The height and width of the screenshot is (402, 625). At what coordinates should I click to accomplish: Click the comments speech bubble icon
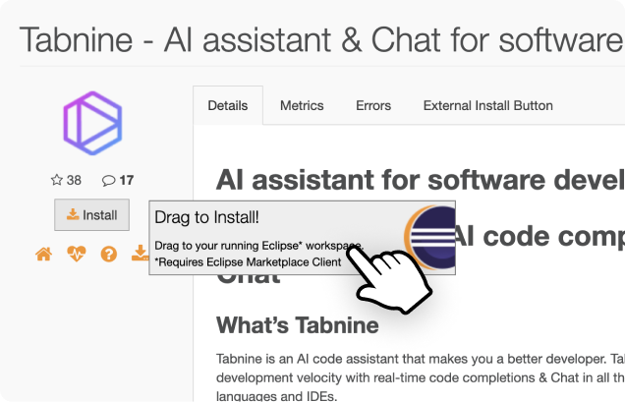[108, 180]
